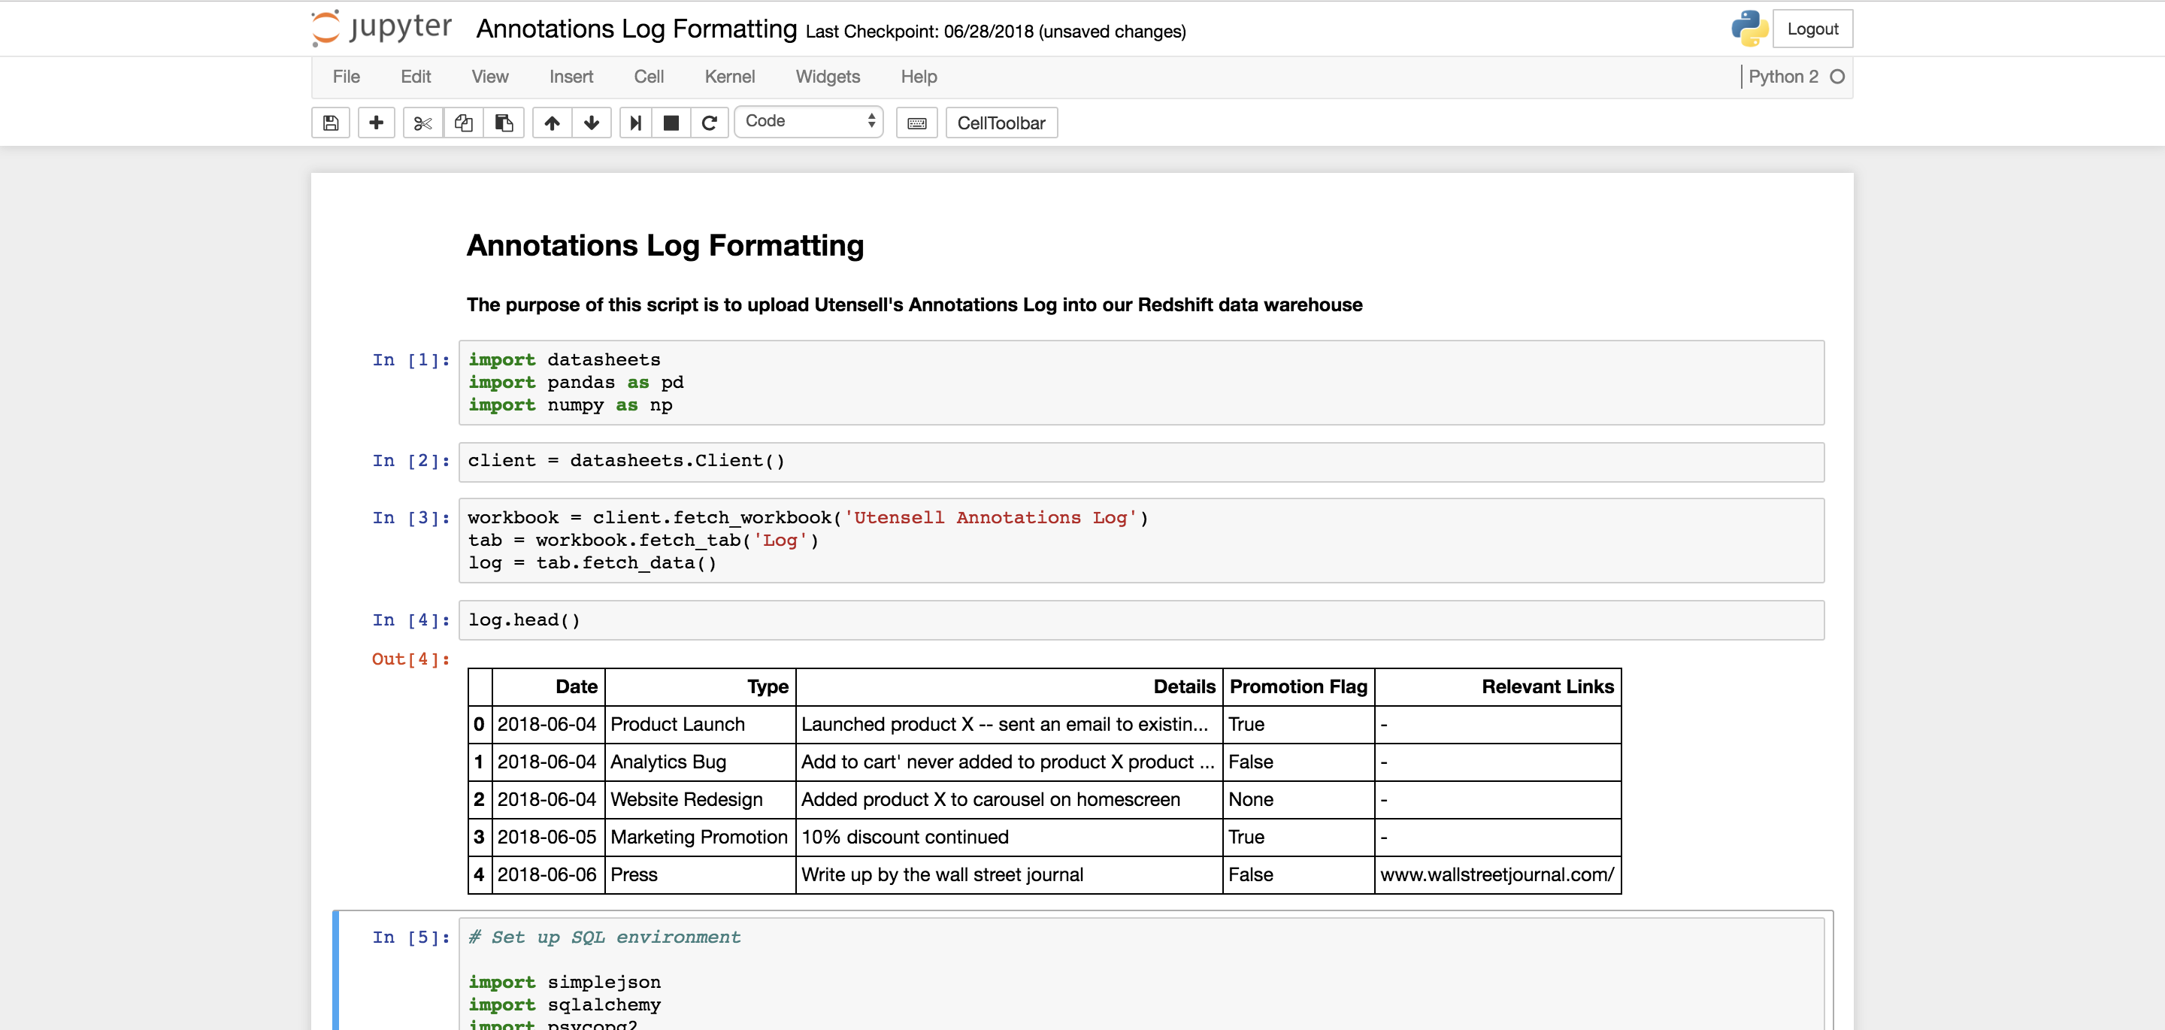This screenshot has width=2165, height=1030.
Task: Run cell and select below icon
Action: [635, 123]
